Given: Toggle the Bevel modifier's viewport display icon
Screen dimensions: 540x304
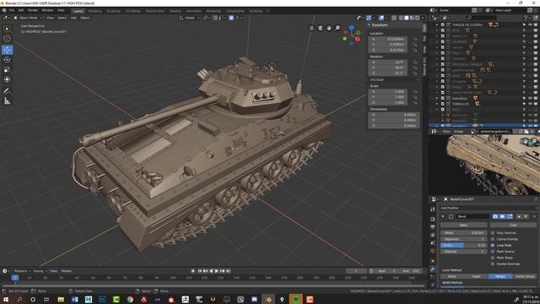Looking at the screenshot, I should point(503,216).
